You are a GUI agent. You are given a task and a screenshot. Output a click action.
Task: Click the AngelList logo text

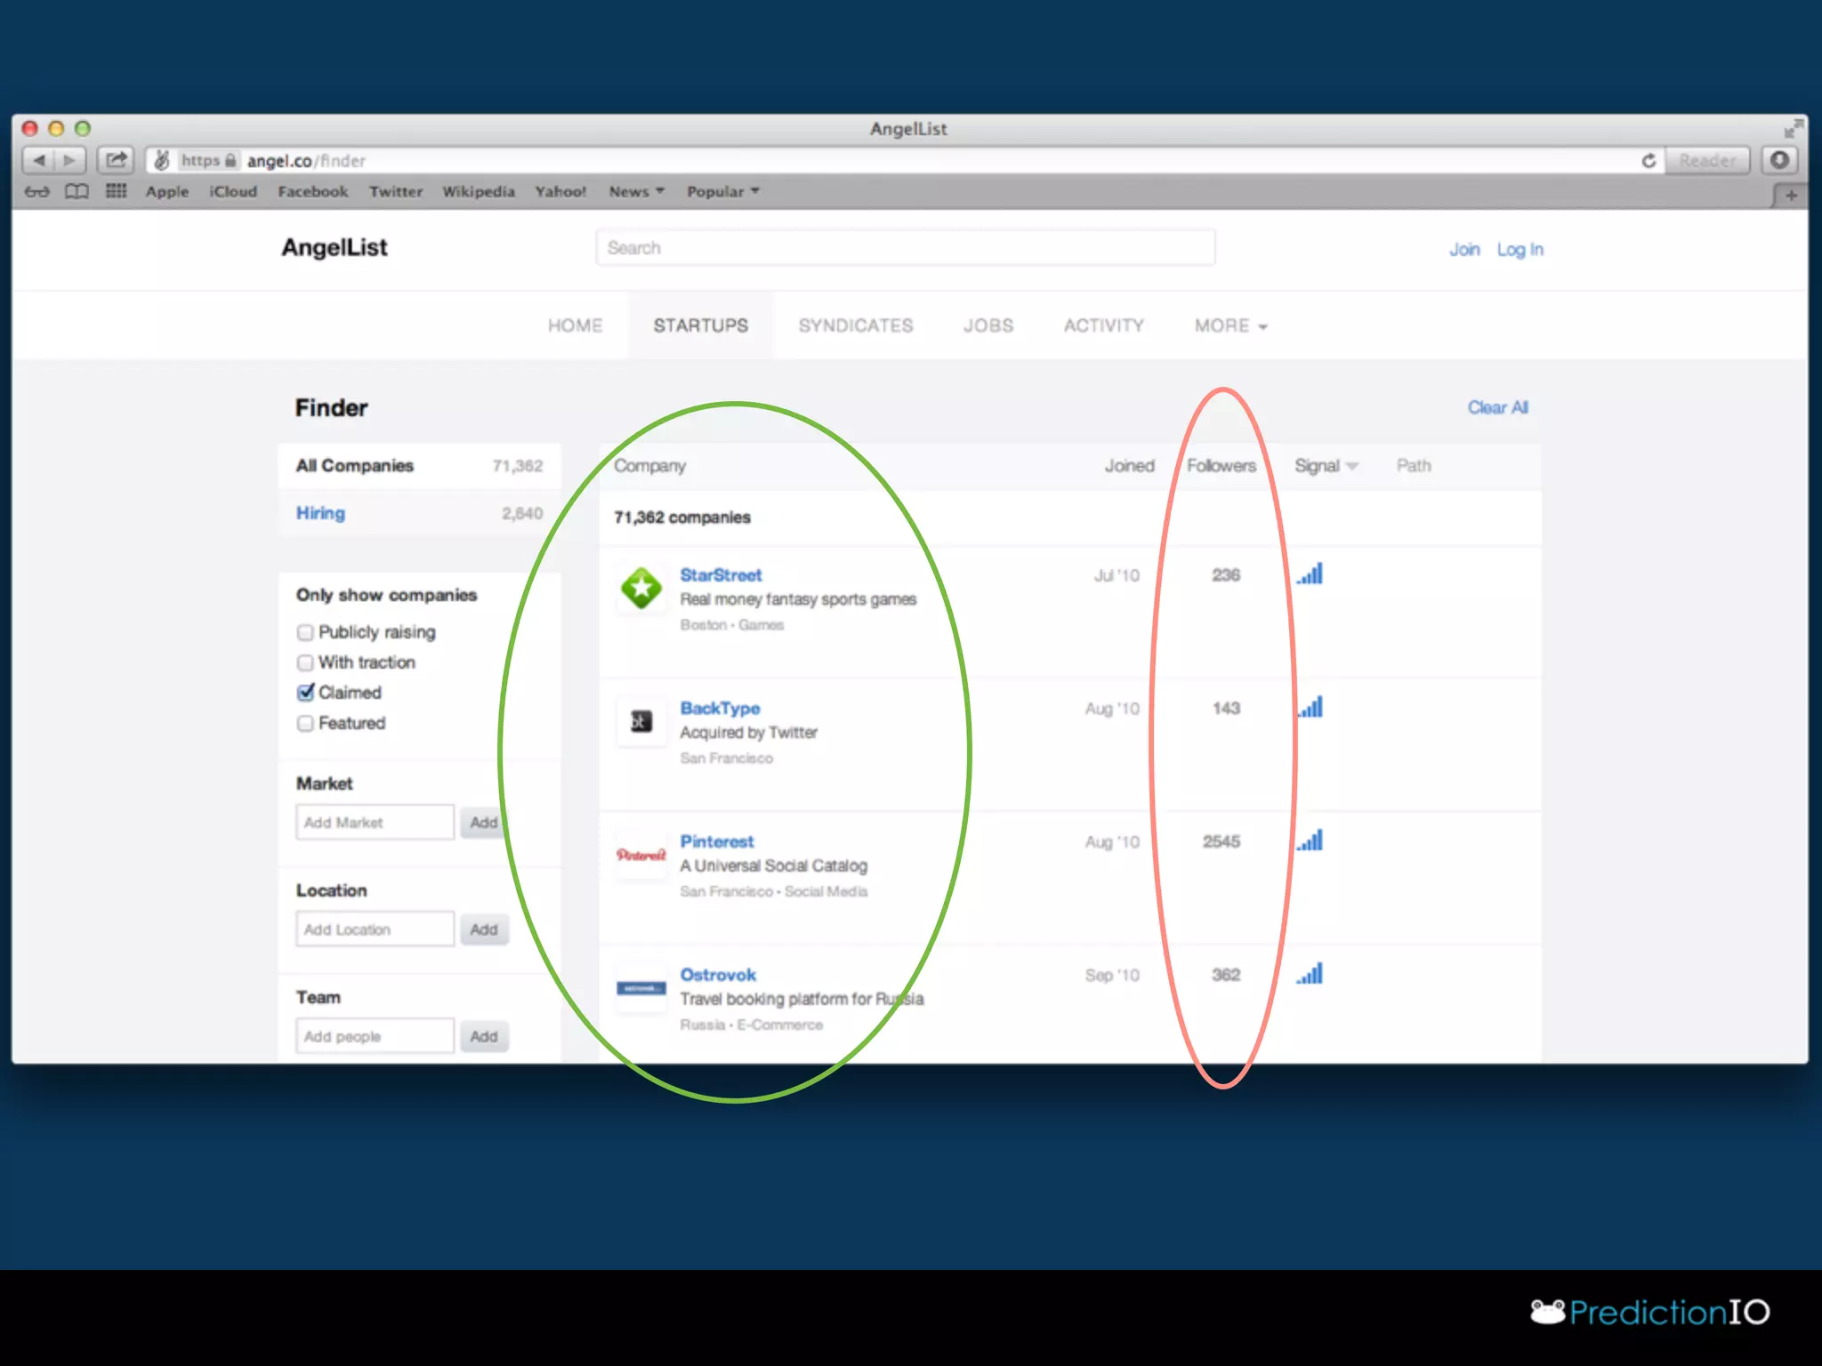pyautogui.click(x=335, y=247)
